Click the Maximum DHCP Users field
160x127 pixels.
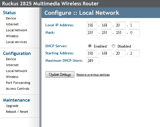click(x=93, y=61)
